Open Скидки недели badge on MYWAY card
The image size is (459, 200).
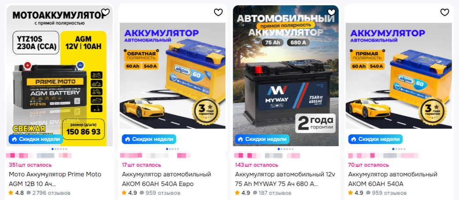tap(262, 139)
